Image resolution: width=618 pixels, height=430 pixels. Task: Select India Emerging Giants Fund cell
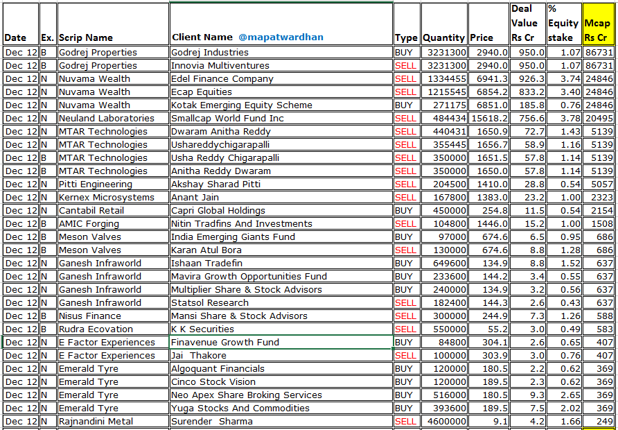coord(281,237)
